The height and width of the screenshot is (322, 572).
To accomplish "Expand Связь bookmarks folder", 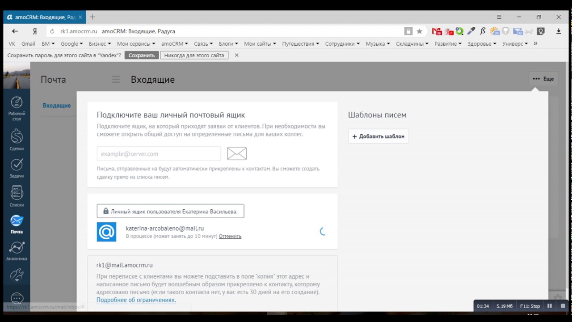I will (204, 44).
